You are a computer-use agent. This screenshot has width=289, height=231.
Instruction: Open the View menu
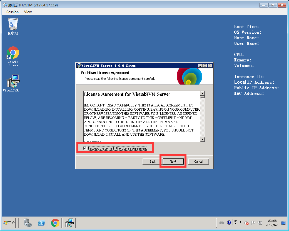pos(28,12)
